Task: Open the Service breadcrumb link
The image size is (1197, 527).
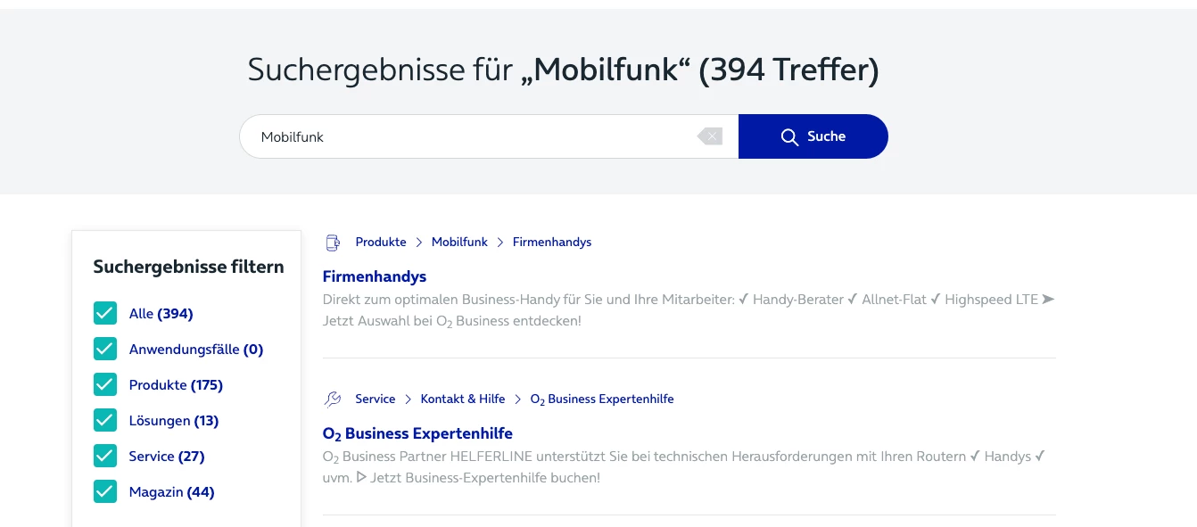Action: point(375,399)
